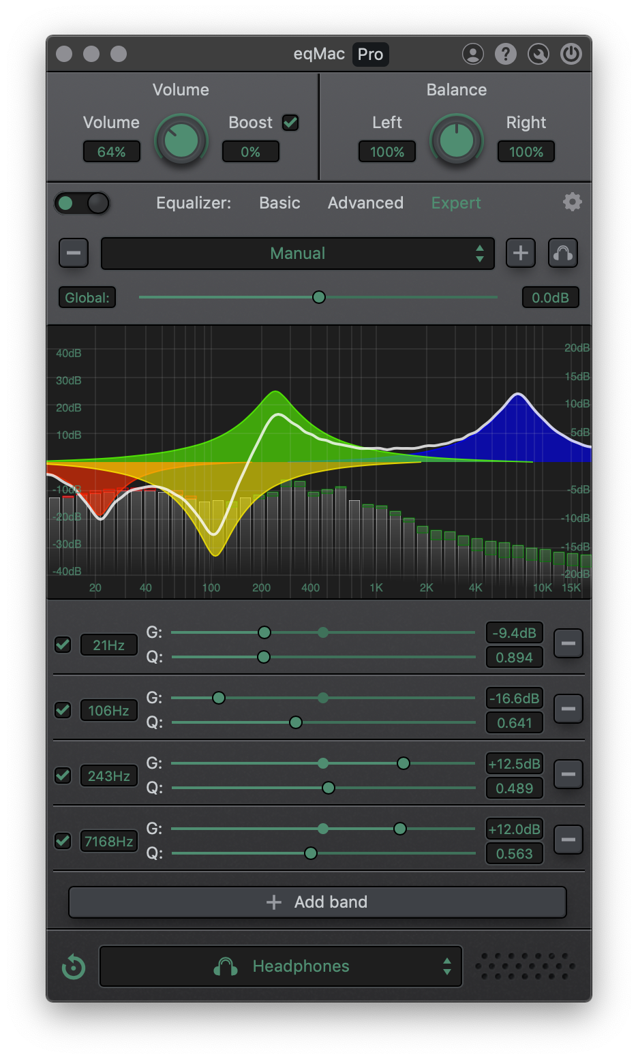Save preset with plus button beside Manual

click(521, 254)
